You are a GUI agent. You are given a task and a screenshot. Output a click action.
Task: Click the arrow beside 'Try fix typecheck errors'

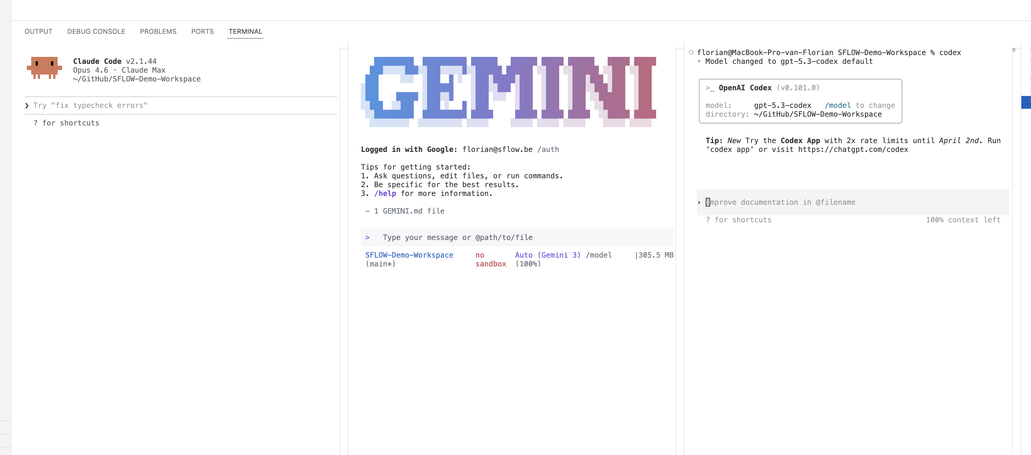tap(26, 105)
